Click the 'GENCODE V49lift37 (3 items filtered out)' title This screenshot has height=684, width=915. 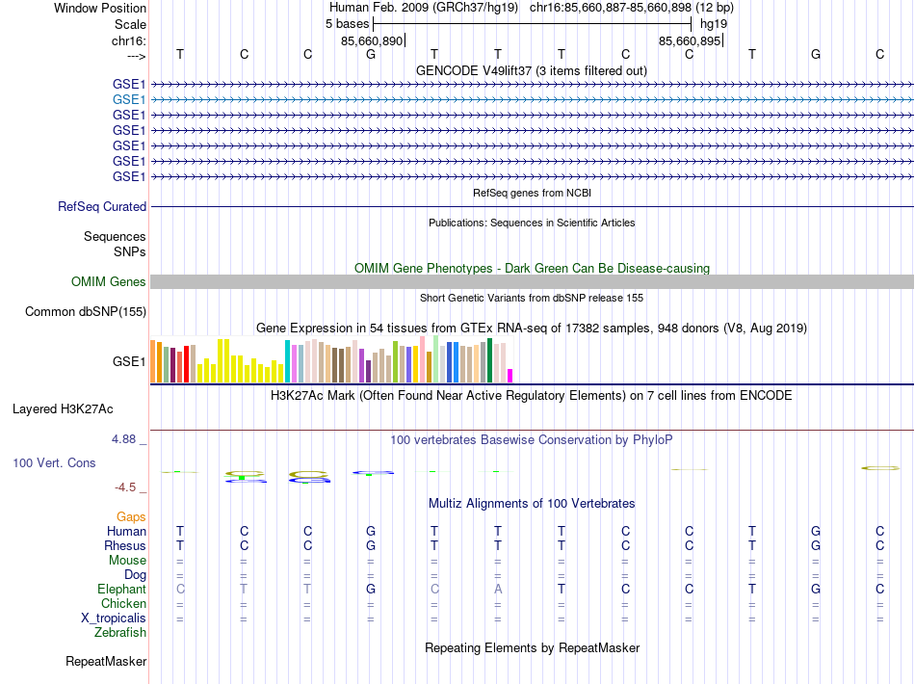(x=532, y=71)
